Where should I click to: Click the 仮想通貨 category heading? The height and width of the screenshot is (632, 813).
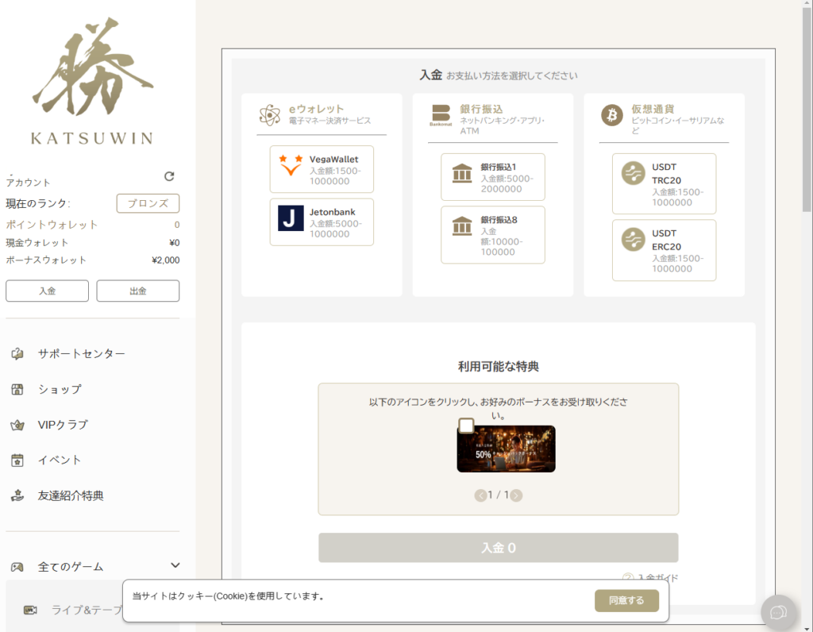click(653, 109)
